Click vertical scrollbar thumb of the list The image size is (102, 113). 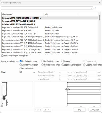100,18
